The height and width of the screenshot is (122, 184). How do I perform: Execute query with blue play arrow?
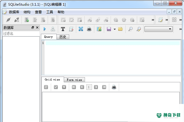[x=45, y=29]
